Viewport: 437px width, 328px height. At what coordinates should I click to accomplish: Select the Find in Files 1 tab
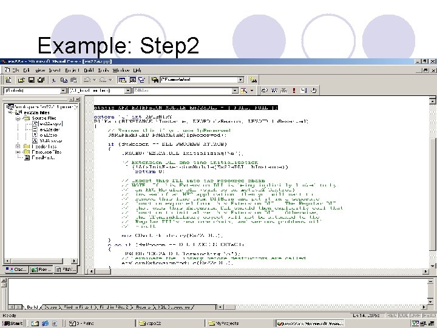(78, 307)
